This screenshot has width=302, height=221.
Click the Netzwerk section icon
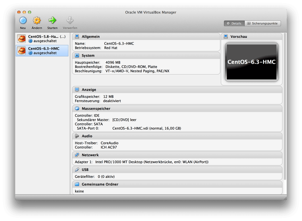coord(77,155)
